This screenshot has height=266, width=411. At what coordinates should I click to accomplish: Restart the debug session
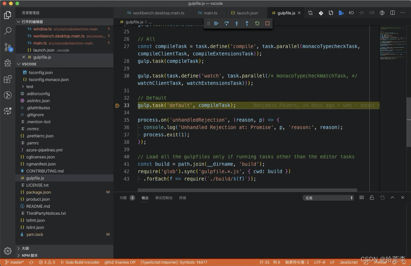click(x=257, y=23)
